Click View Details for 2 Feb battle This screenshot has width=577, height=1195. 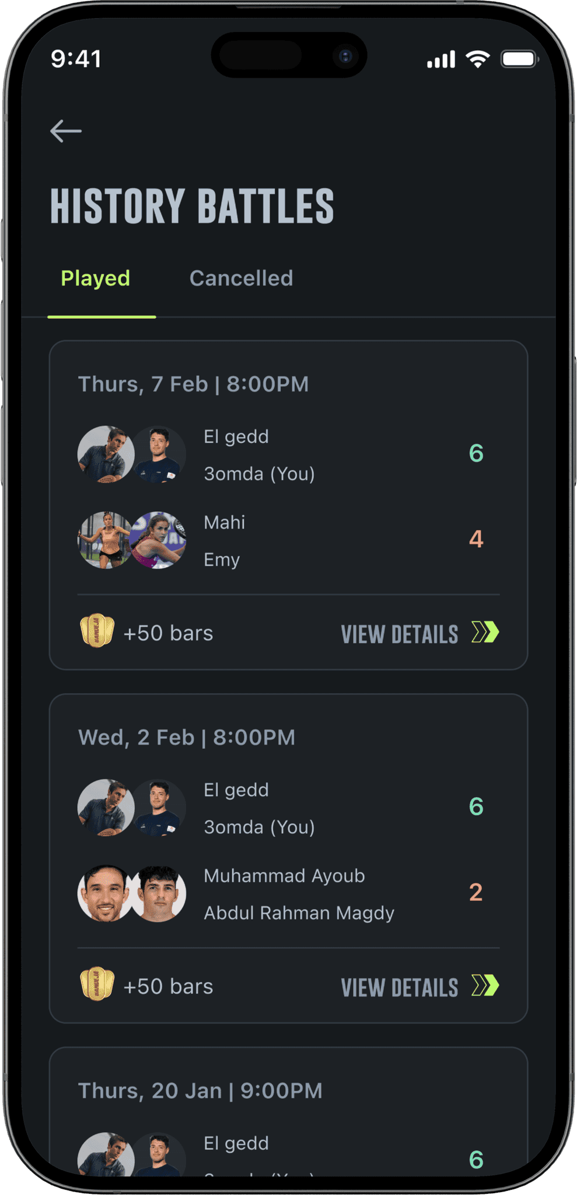pos(400,987)
